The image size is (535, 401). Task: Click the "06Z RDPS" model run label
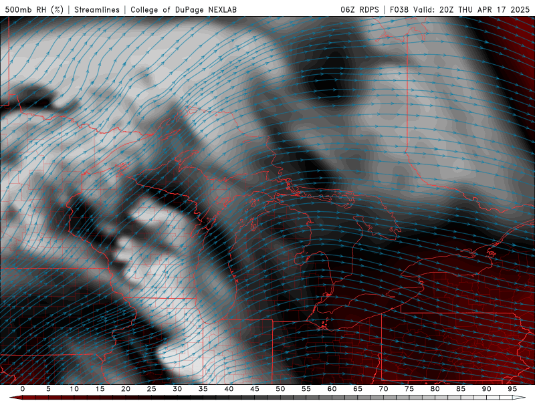click(360, 9)
